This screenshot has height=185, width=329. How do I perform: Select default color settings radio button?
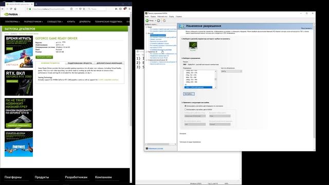pyautogui.click(x=185, y=106)
